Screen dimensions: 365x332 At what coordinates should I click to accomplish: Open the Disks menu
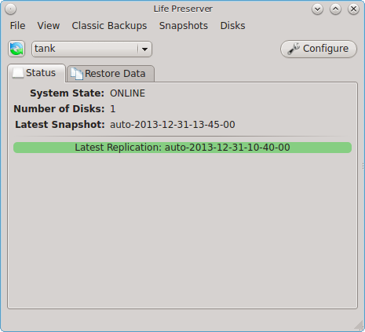[x=232, y=26]
